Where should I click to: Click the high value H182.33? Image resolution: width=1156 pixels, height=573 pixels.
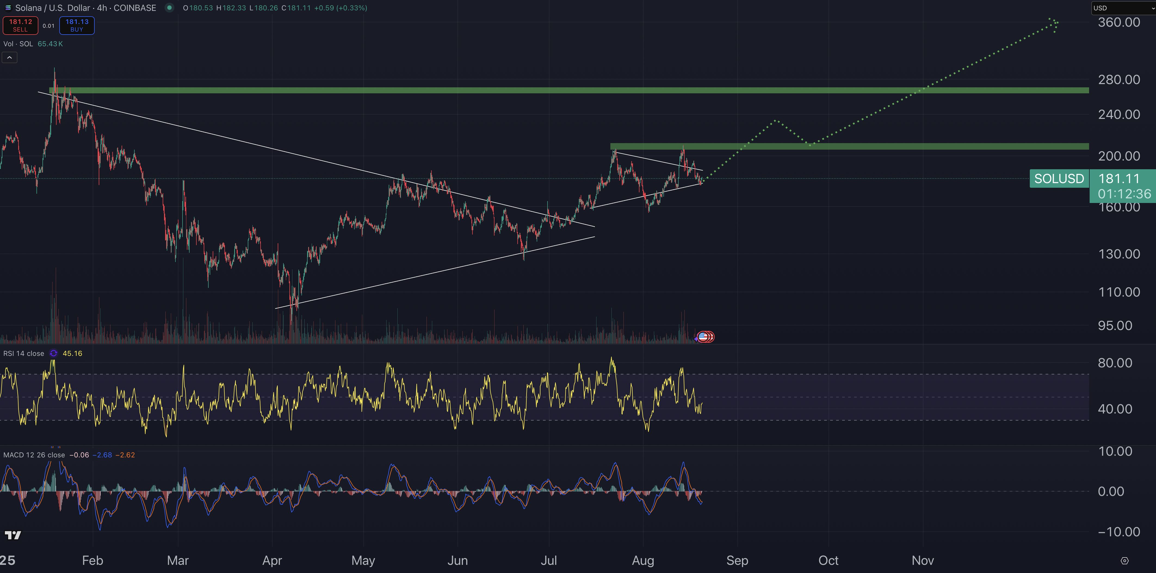point(231,8)
